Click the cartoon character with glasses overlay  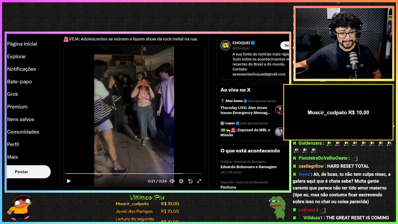pos(19,207)
